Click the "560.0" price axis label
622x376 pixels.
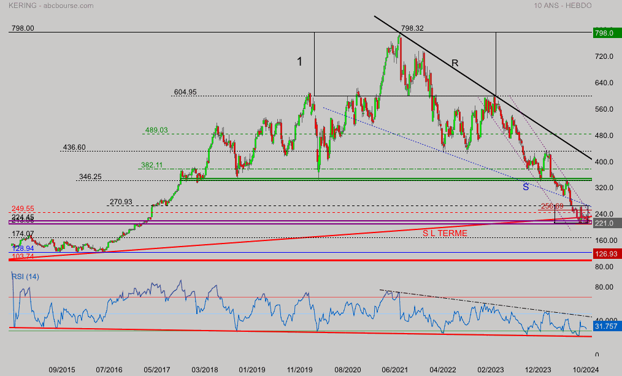pyautogui.click(x=604, y=109)
